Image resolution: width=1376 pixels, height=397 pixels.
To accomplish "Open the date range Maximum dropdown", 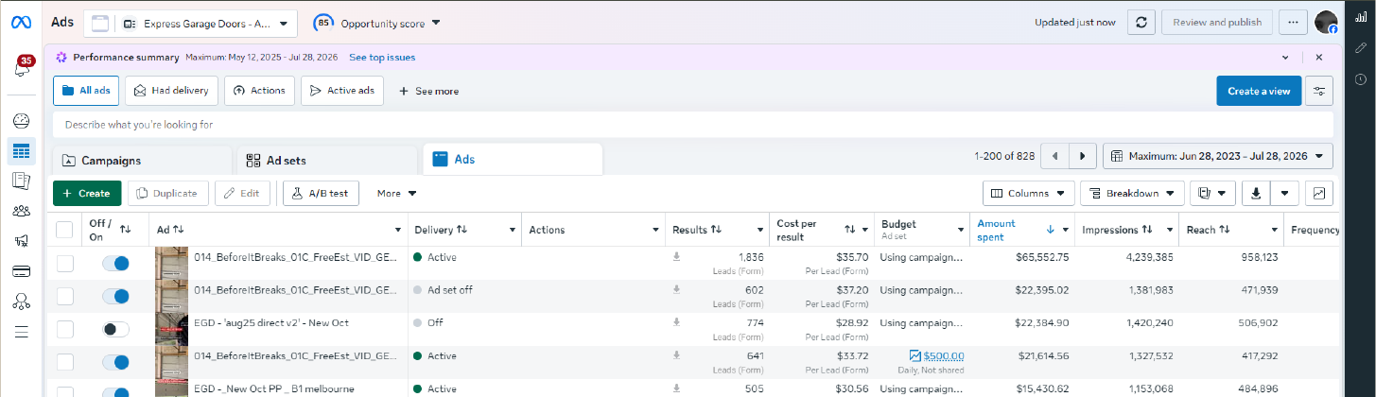I will pos(1218,156).
